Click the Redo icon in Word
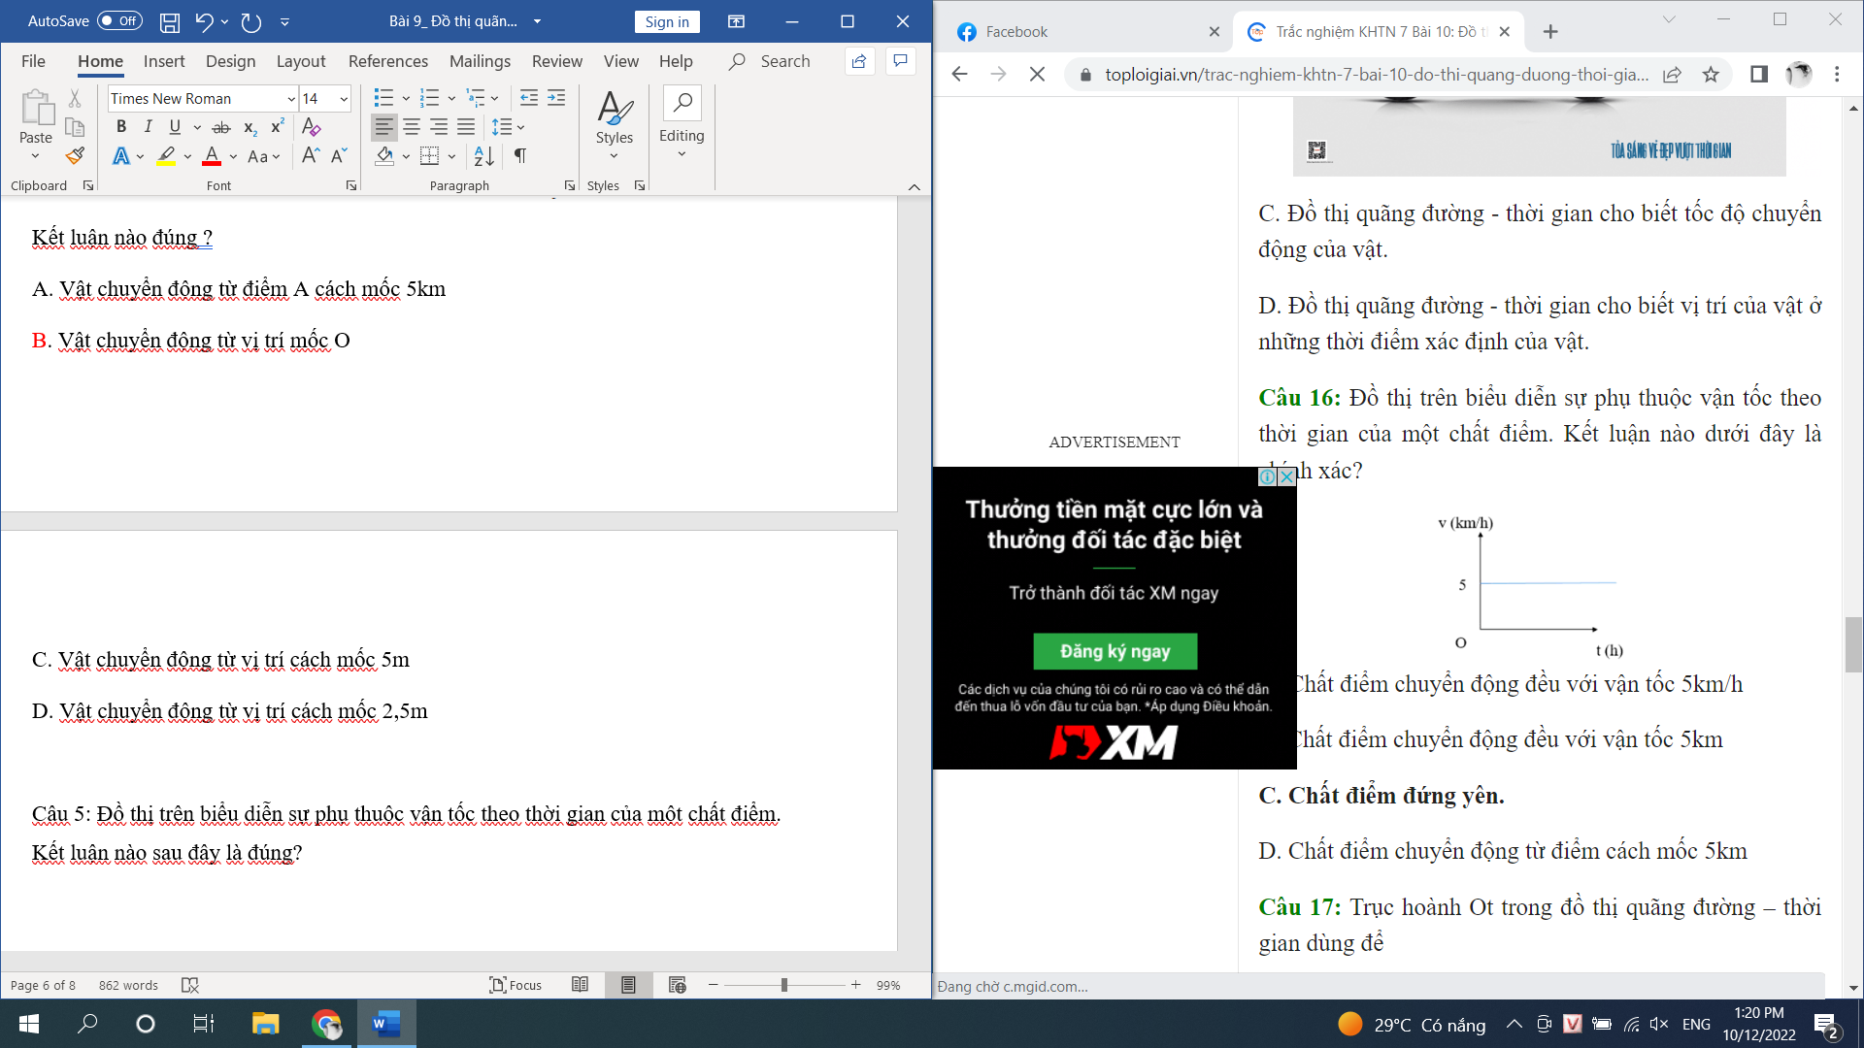Viewport: 1864px width, 1048px height. coord(251,21)
